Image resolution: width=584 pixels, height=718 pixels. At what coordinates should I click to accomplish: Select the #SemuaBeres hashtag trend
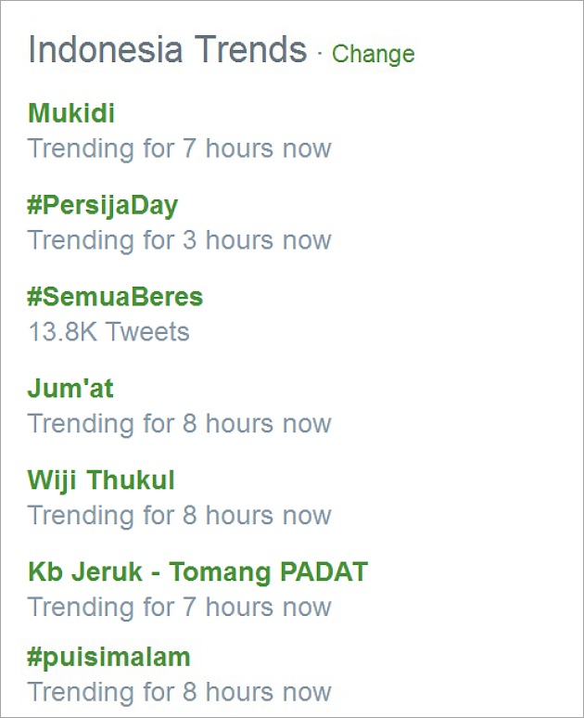[115, 297]
